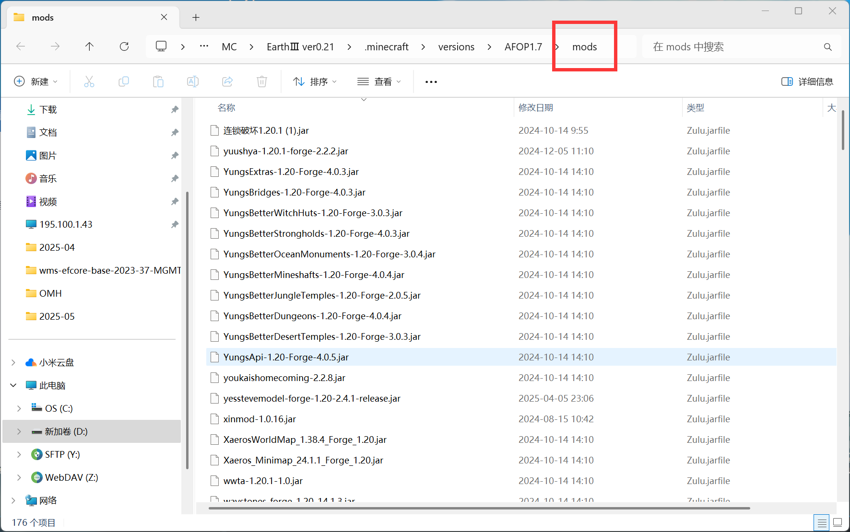Click versions breadcrumb segment

tap(456, 47)
